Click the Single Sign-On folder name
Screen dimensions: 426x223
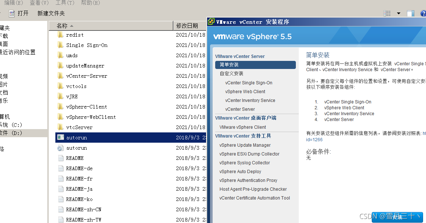[x=87, y=45]
